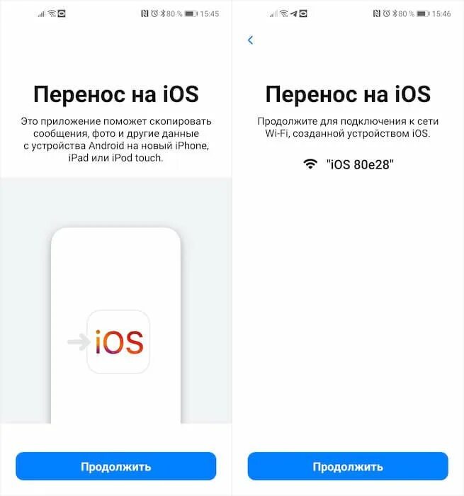Tap the Wi-Fi status icon on the welcome screen
This screenshot has width=464, height=496.
[52, 13]
